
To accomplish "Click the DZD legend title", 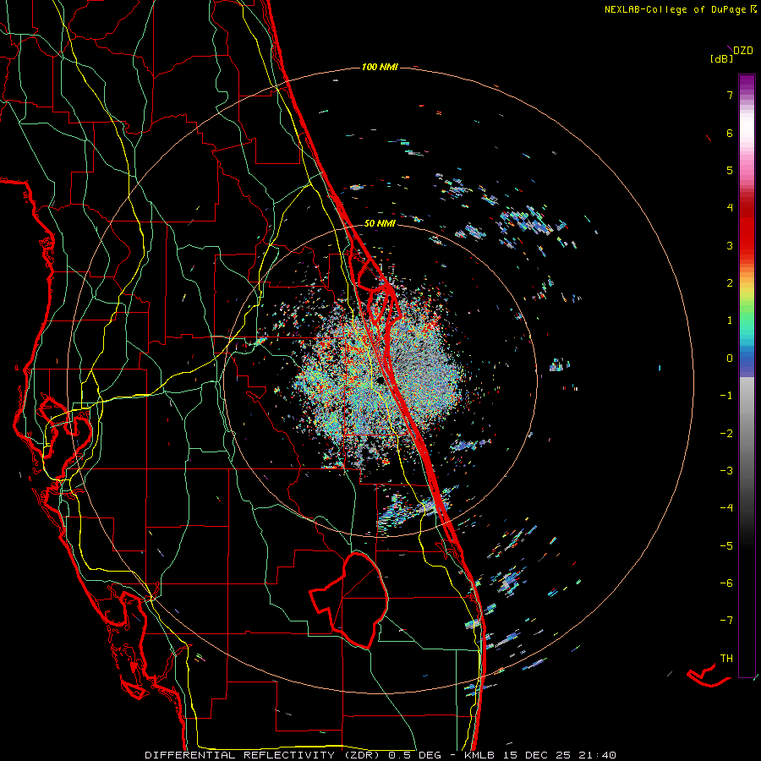I will click(743, 51).
